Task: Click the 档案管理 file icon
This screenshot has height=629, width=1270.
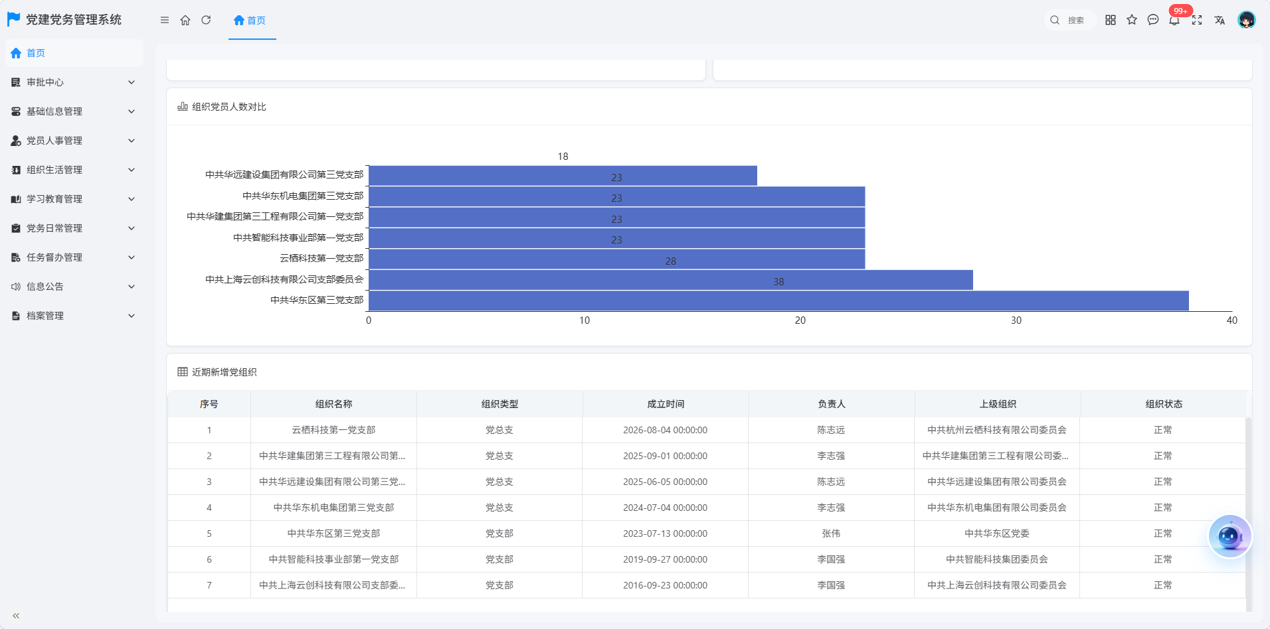Action: pyautogui.click(x=16, y=316)
